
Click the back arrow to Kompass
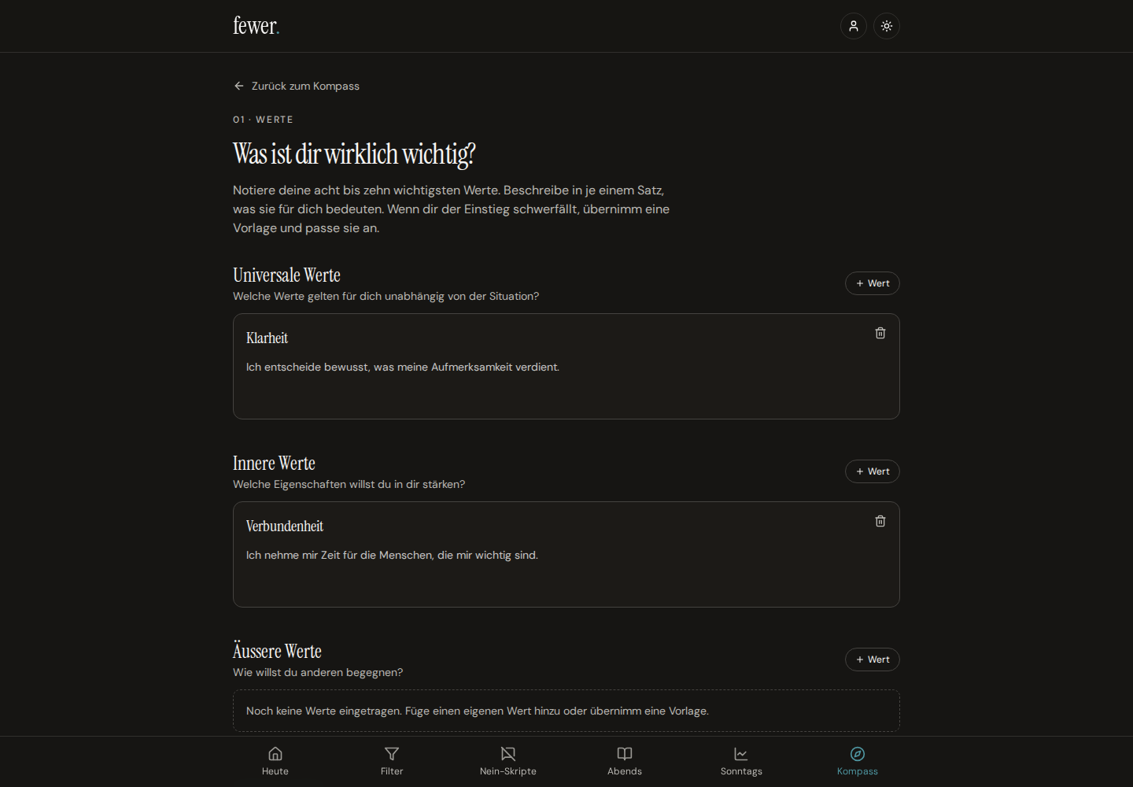(x=239, y=86)
